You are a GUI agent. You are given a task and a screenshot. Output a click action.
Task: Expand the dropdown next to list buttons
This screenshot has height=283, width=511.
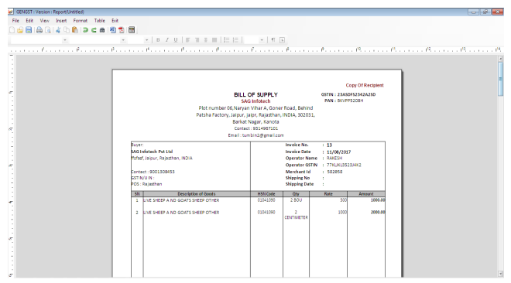pyautogui.click(x=262, y=40)
